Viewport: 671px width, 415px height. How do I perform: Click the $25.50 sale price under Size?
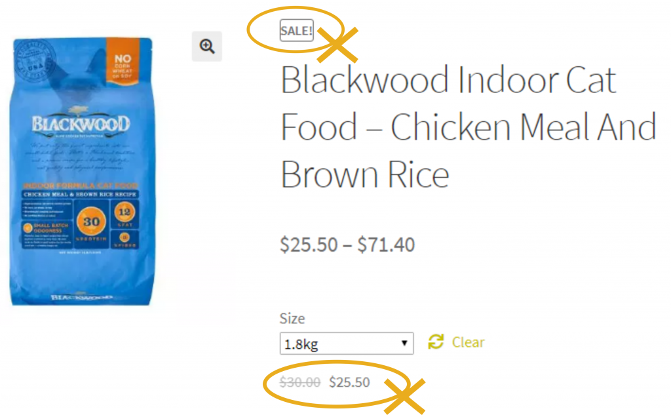point(349,382)
